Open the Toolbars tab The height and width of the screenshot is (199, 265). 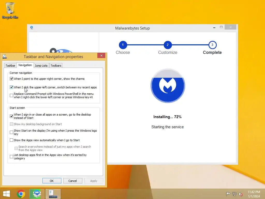point(56,66)
